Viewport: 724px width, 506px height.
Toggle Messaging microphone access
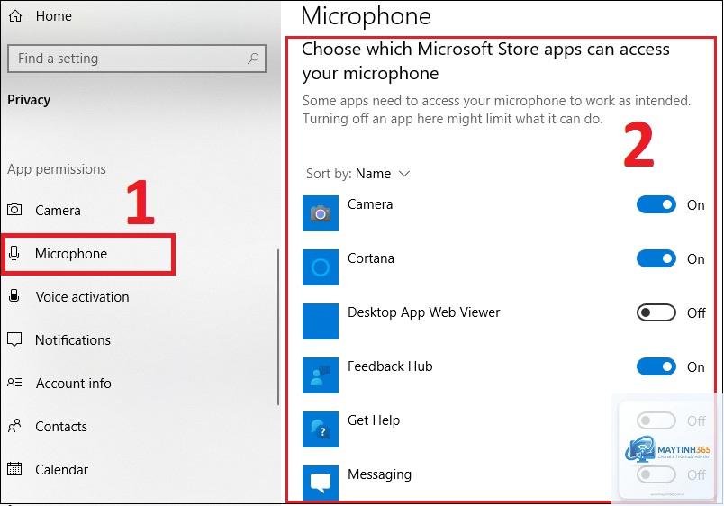[656, 474]
